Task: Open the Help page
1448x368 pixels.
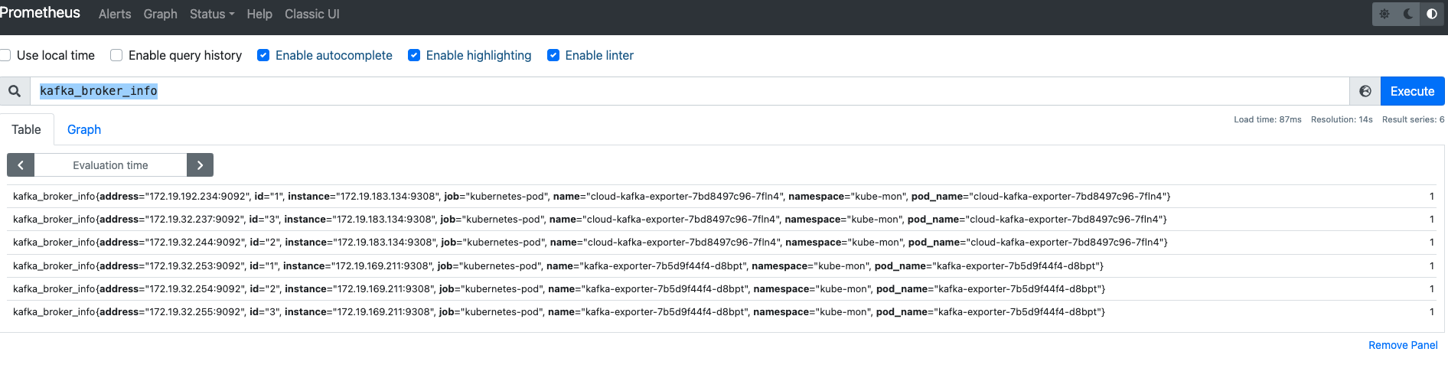Action: 259,14
